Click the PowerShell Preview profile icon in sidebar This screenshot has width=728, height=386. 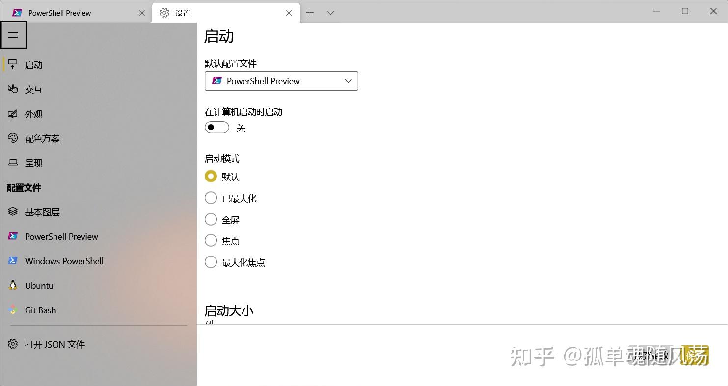13,236
